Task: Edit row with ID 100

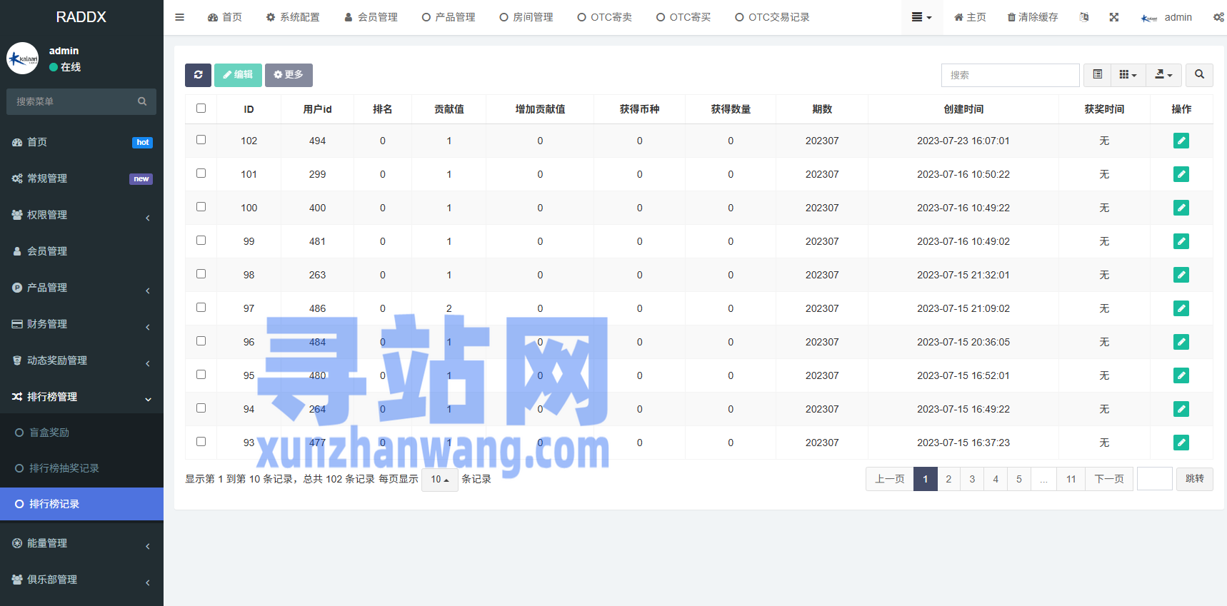Action: (1181, 208)
